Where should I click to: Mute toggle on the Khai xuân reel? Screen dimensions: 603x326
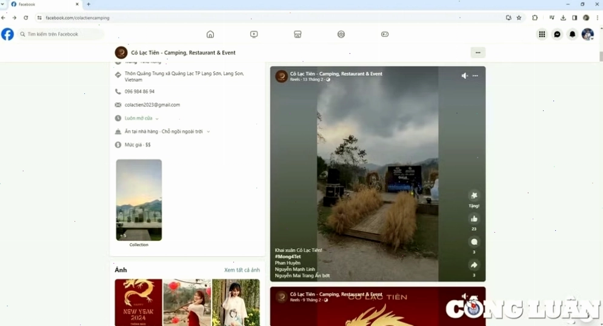click(465, 76)
